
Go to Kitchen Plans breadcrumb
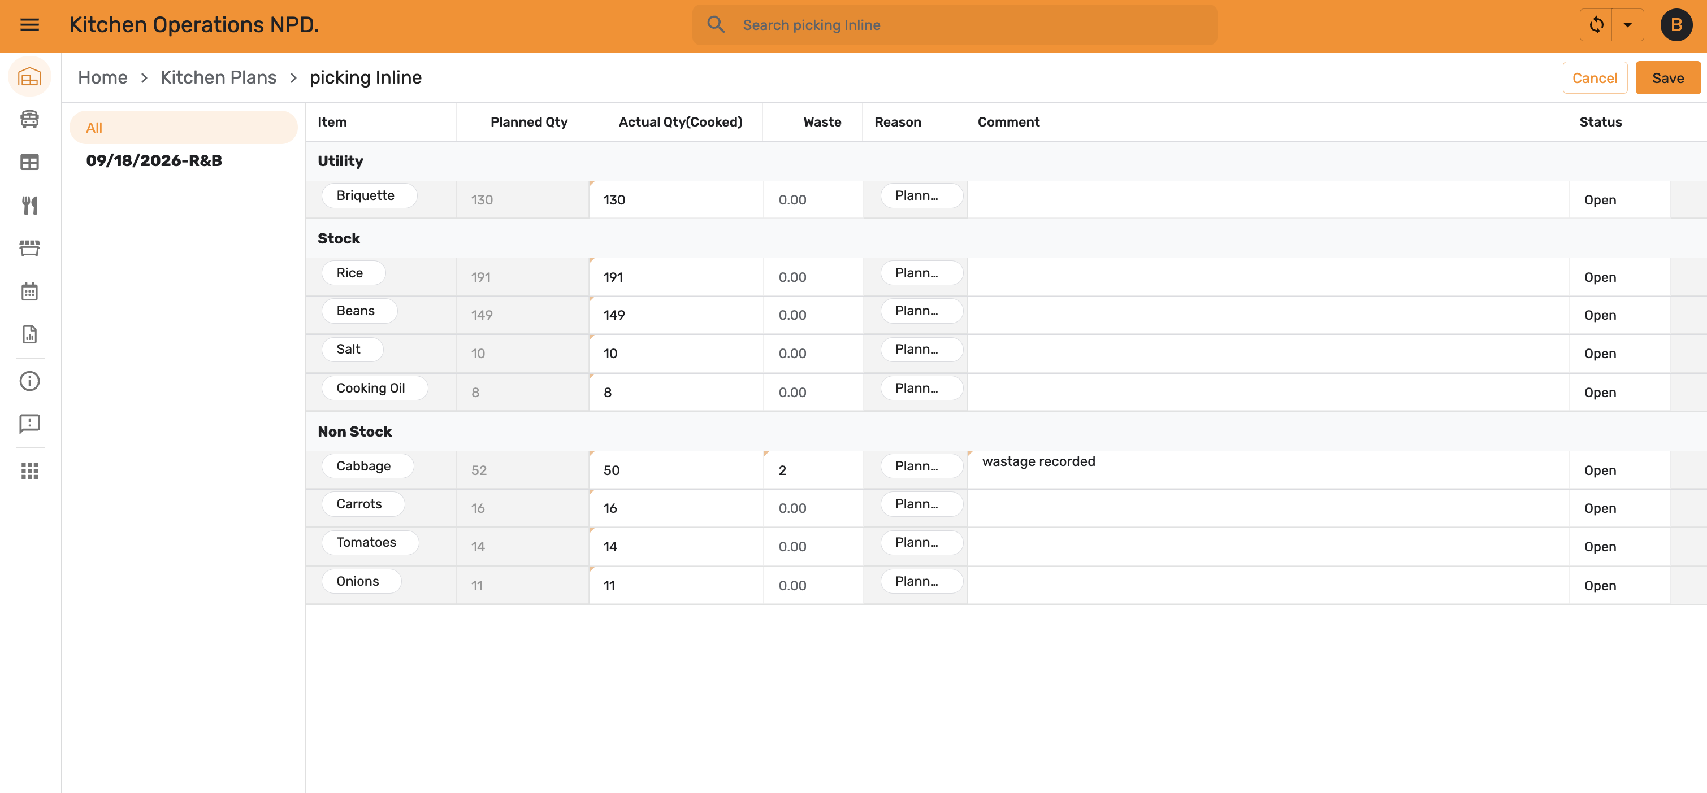tap(218, 77)
